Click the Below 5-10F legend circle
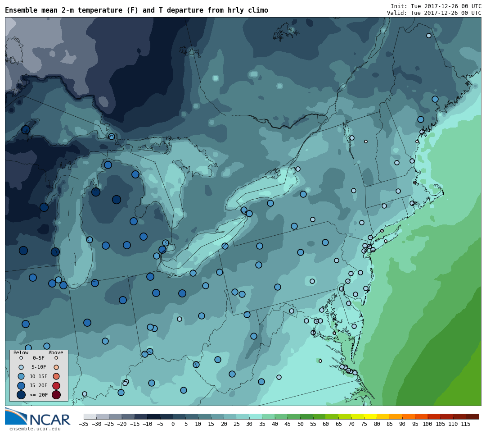The width and height of the screenshot is (486, 434). 21,367
